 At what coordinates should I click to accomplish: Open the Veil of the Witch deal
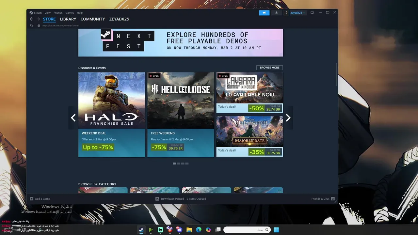point(249,136)
